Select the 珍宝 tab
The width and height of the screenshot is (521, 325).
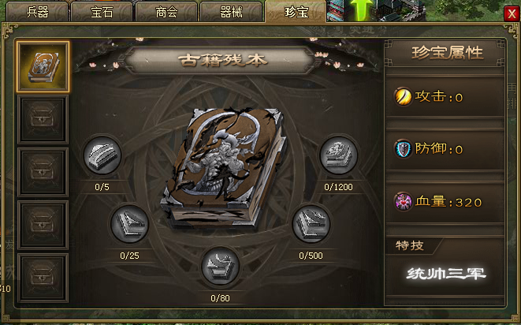click(x=296, y=12)
